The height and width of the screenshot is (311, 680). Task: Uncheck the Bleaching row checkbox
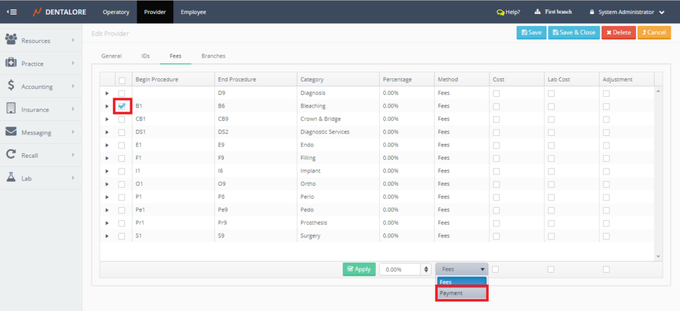(122, 105)
